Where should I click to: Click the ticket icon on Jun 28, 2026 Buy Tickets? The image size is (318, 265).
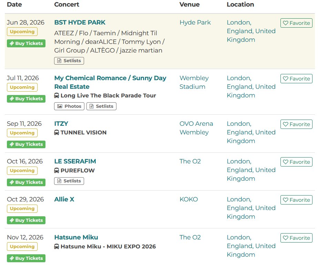tap(12, 43)
